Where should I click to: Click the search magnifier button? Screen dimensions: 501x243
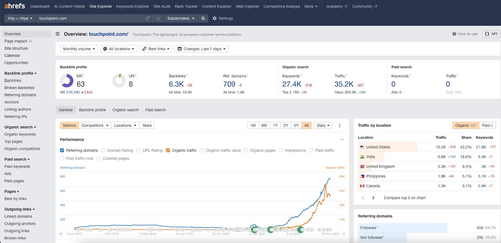click(x=203, y=18)
